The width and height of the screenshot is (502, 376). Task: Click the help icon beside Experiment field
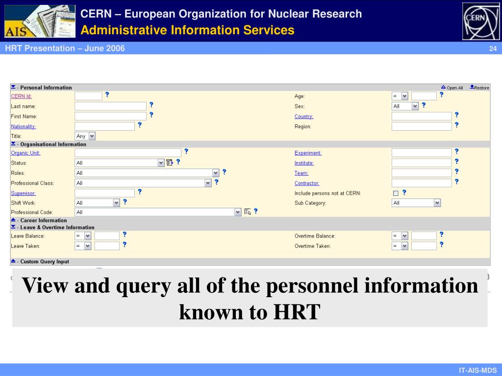coord(456,151)
